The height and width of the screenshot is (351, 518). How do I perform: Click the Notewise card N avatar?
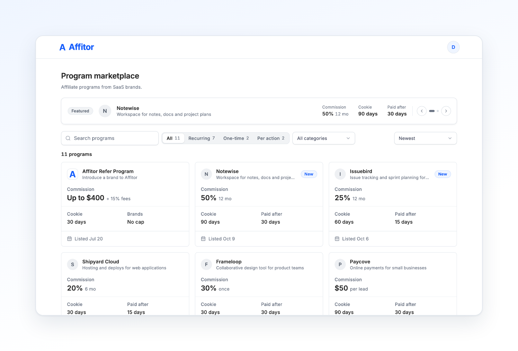[206, 174]
